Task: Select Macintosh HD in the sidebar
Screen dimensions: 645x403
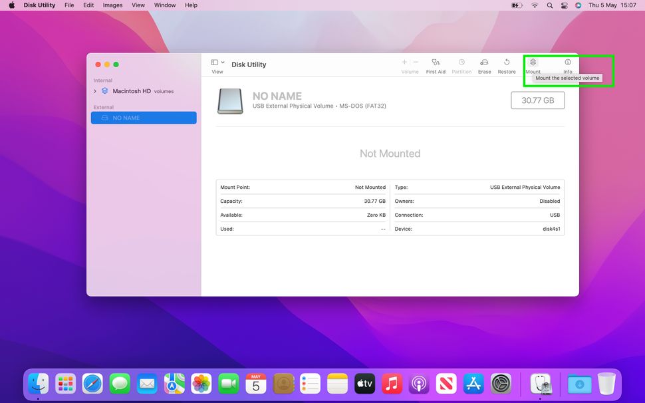Action: point(131,91)
